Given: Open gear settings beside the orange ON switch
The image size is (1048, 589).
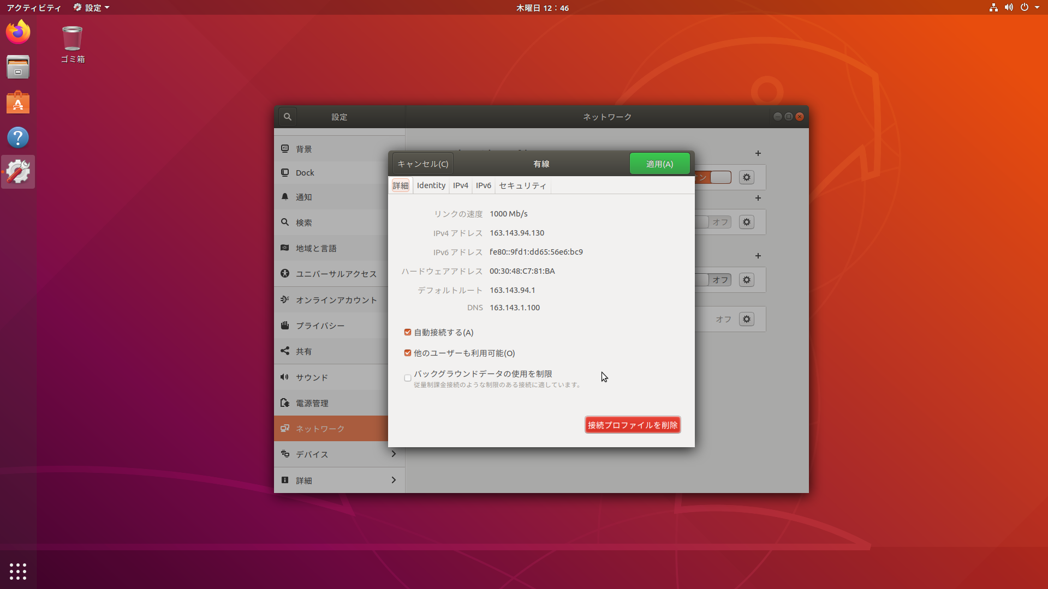Looking at the screenshot, I should click(747, 177).
